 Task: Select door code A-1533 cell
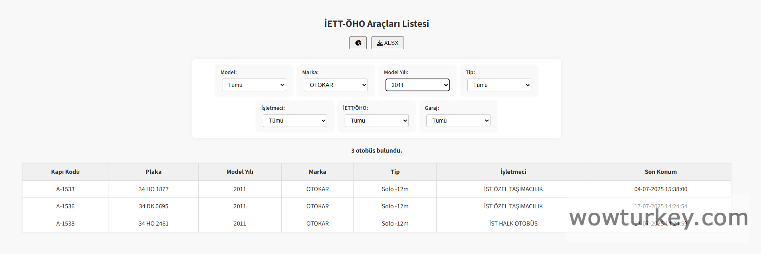[65, 189]
